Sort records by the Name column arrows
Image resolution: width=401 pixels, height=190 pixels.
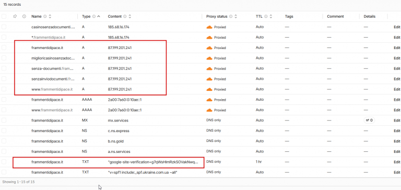click(50, 16)
